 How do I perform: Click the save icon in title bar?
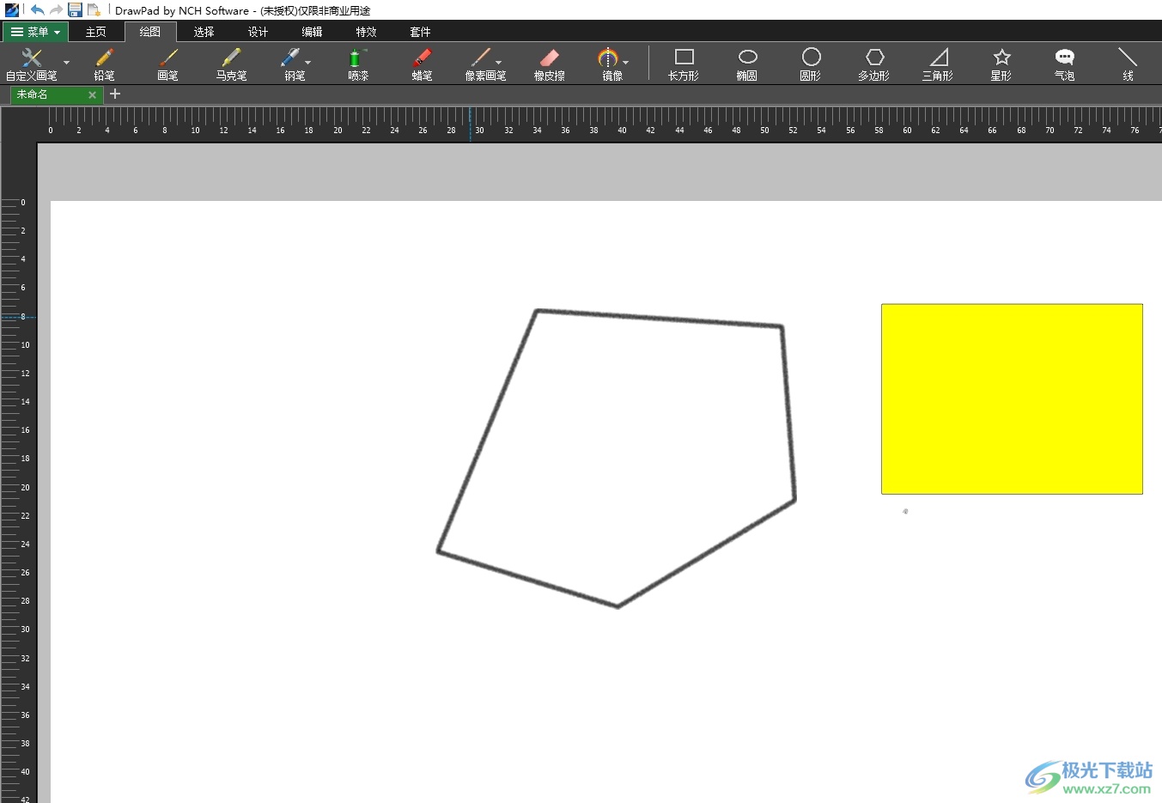click(75, 10)
